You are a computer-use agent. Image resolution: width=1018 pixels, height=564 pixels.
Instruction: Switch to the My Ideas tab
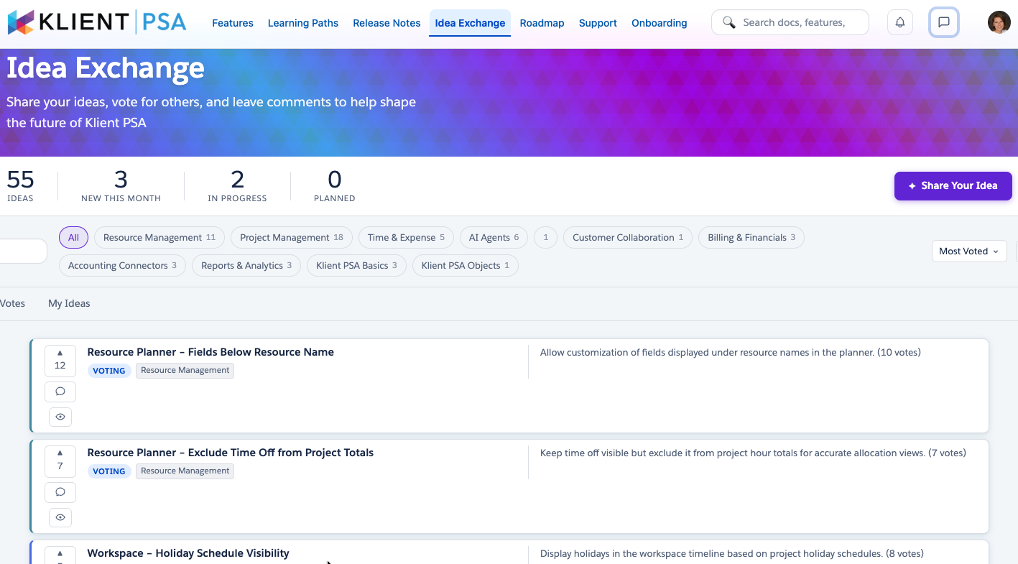(69, 303)
